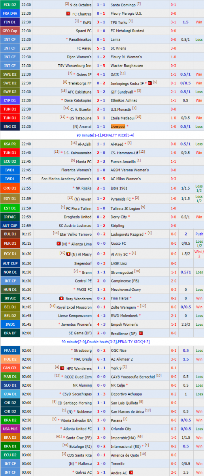Click the highlighted Liverpool team name
This screenshot has width=204, height=476.
pos(118,127)
